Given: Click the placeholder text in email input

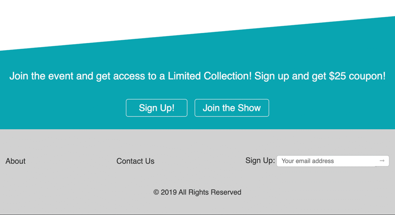Looking at the screenshot, I should 307,161.
